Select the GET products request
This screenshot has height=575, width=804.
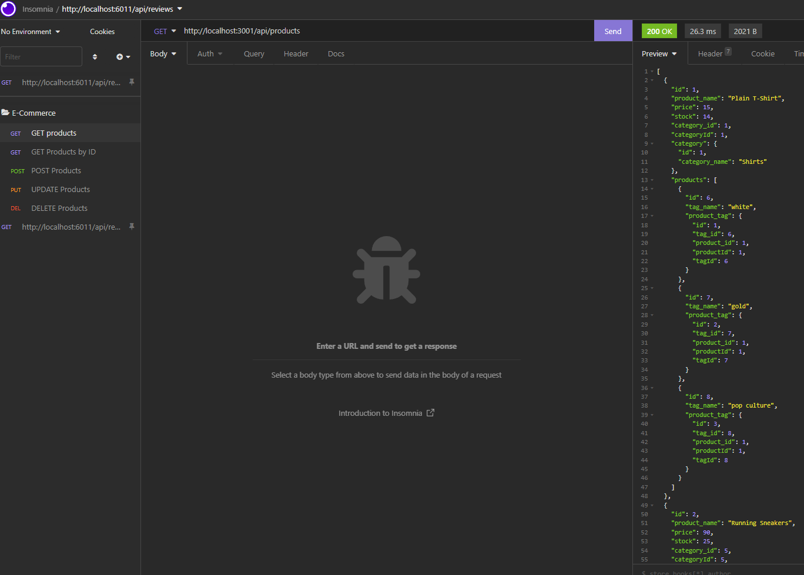[70, 133]
